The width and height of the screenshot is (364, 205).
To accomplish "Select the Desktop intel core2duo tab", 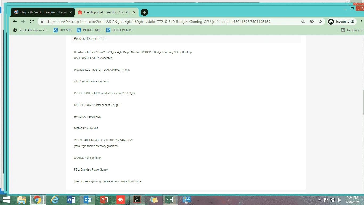I will 107,12.
